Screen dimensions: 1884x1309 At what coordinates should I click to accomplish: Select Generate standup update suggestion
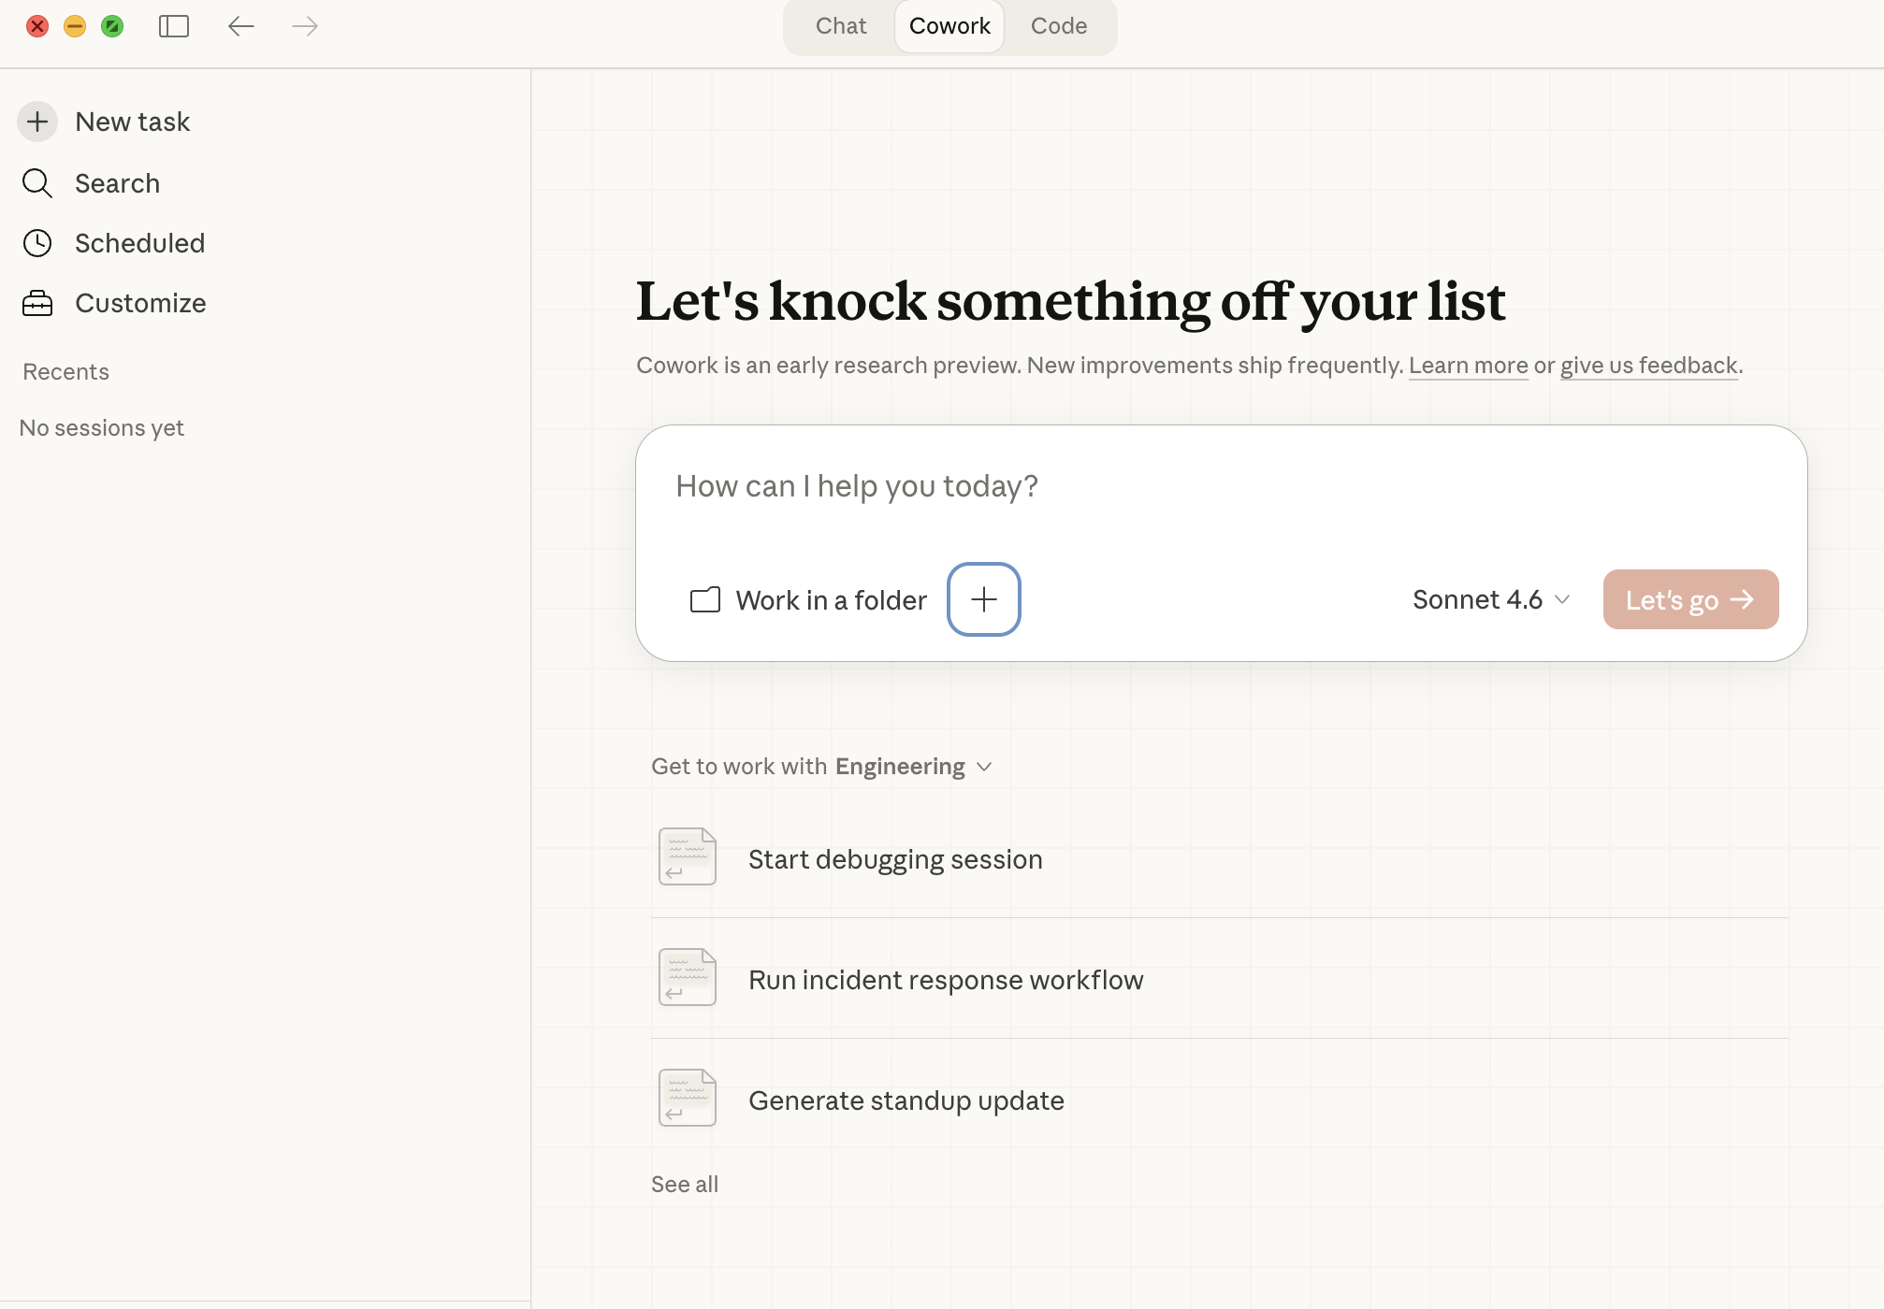pos(1220,1100)
